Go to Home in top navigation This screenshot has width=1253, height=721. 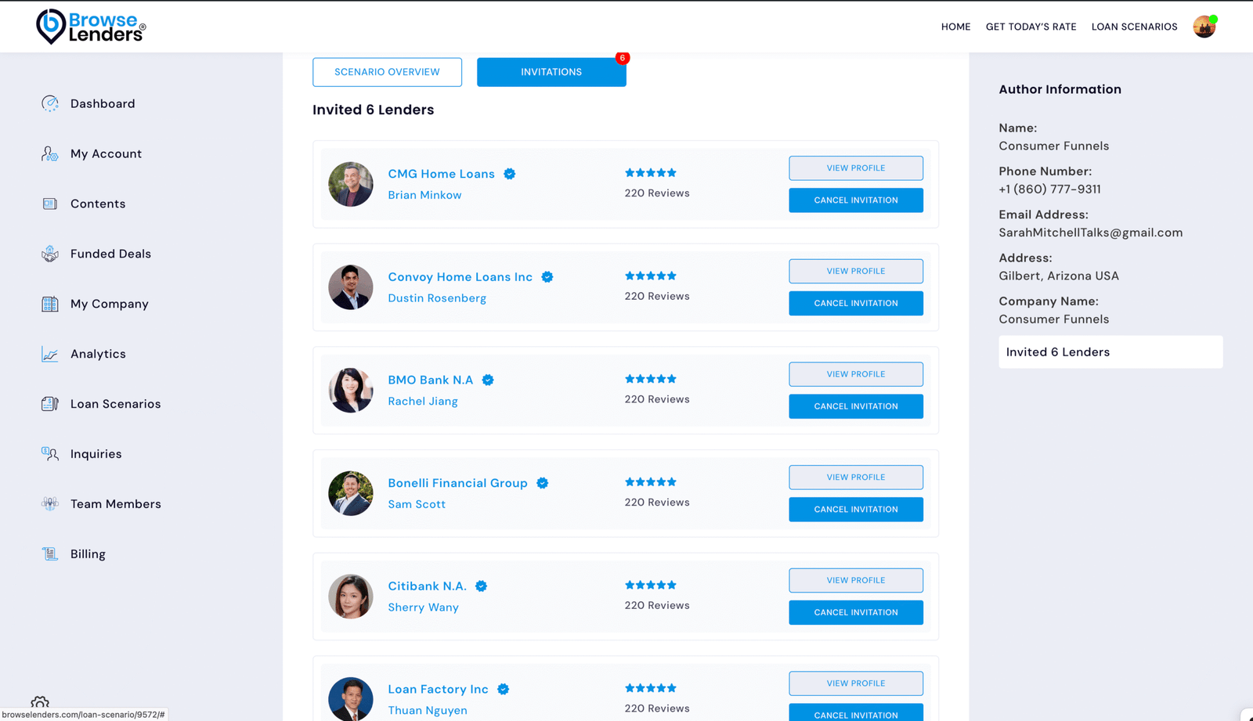click(x=955, y=27)
